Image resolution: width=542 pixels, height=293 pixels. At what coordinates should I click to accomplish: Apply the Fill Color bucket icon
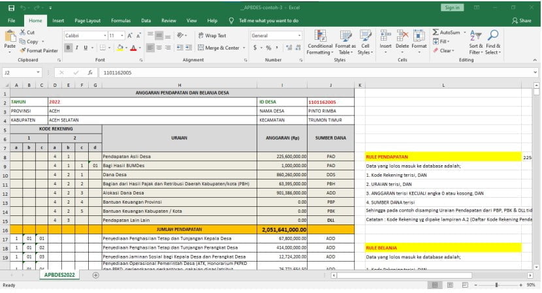(x=120, y=48)
